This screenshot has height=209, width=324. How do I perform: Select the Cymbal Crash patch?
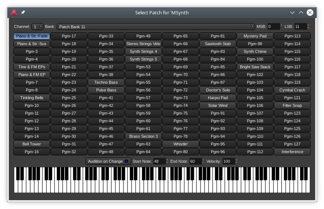click(292, 90)
